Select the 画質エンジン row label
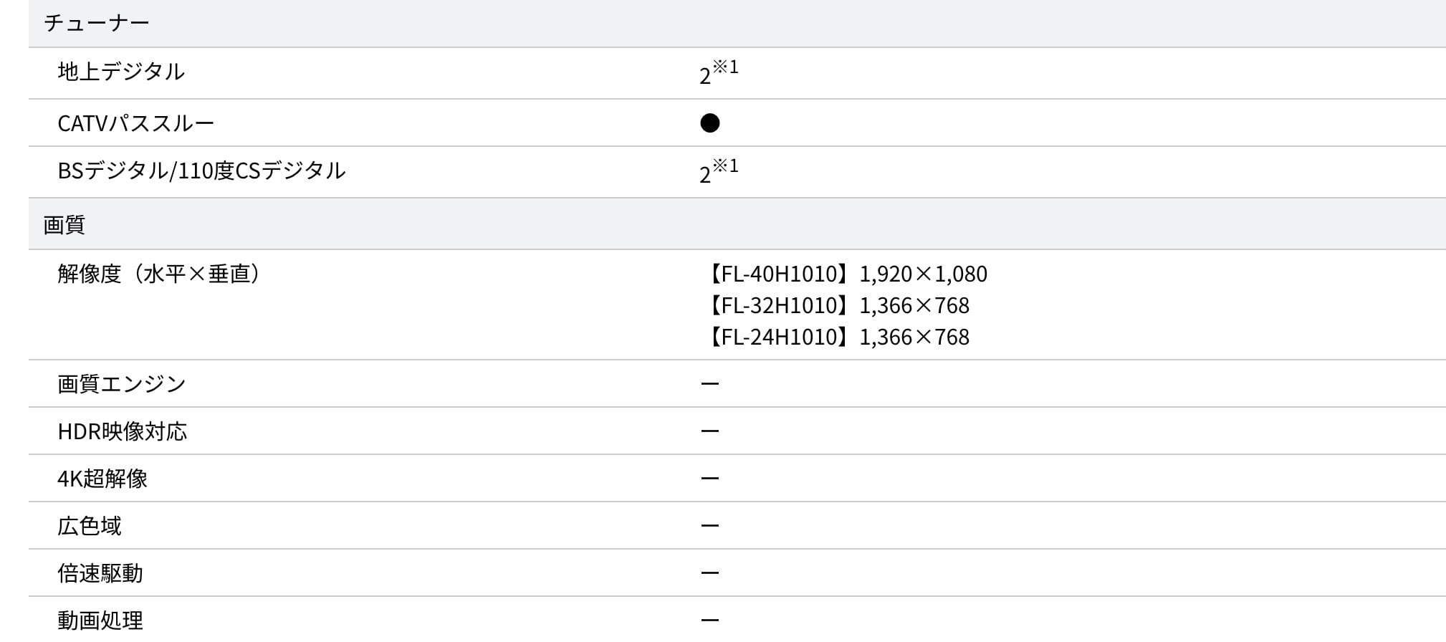Screen dimensions: 1446x642 click(122, 384)
